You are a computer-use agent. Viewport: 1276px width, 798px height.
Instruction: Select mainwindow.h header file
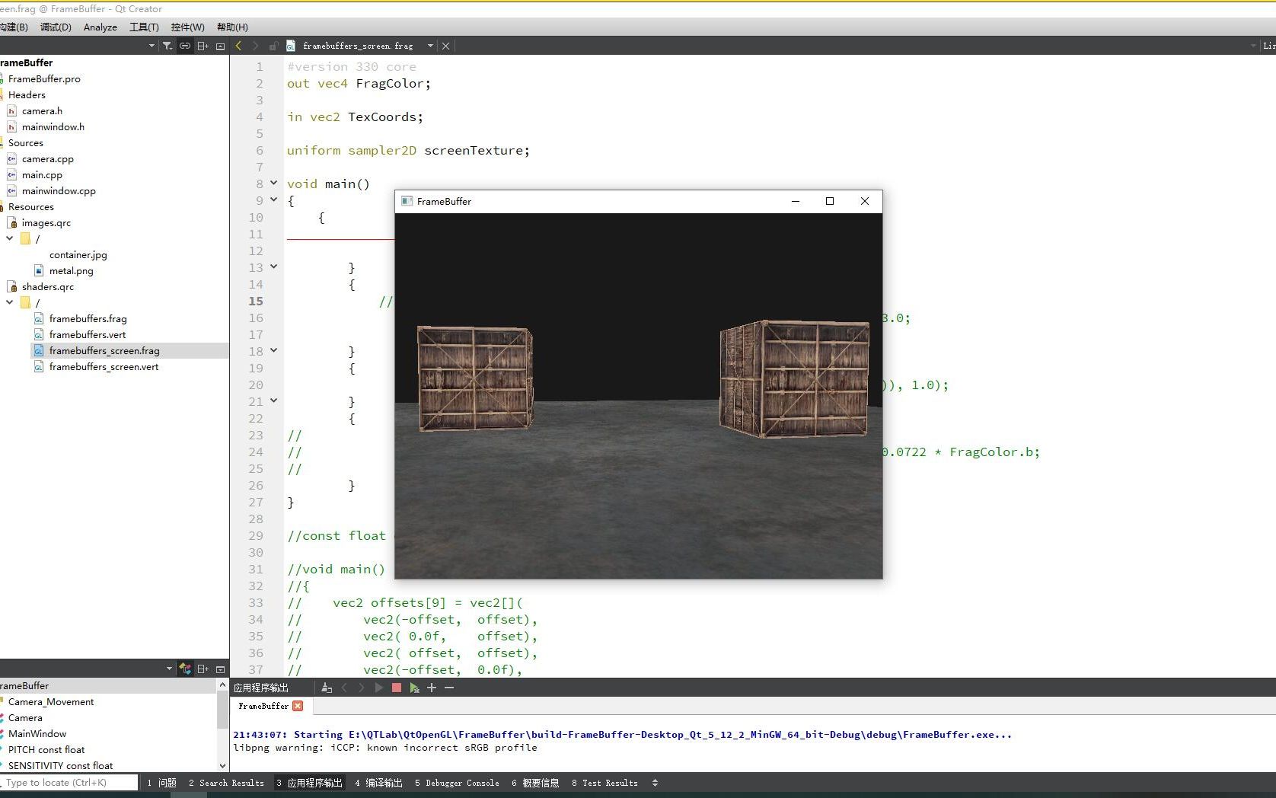[x=53, y=126]
